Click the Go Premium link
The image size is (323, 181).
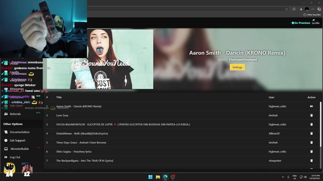pos(301,23)
